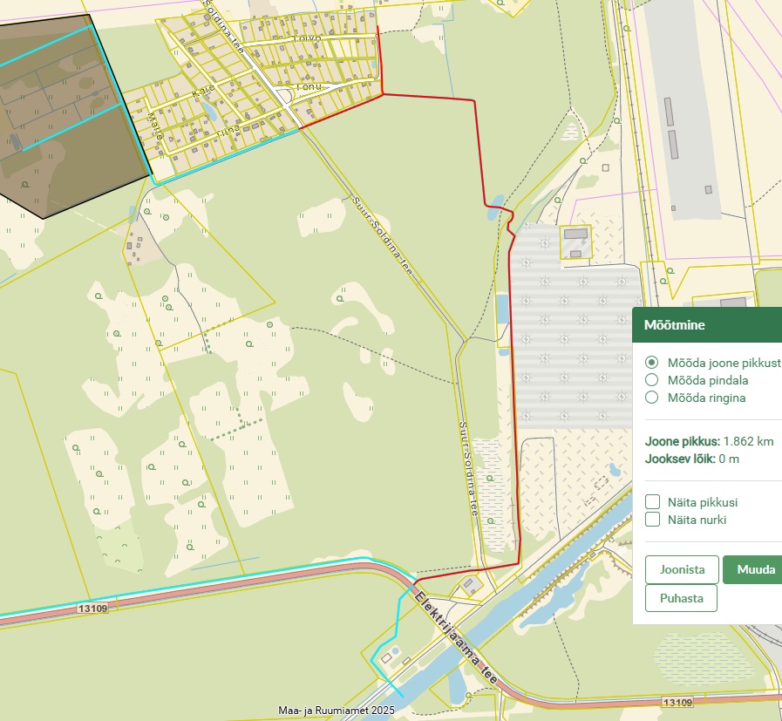Enable the 'Näita pikkusi' checkbox
This screenshot has height=721, width=782.
click(x=652, y=502)
